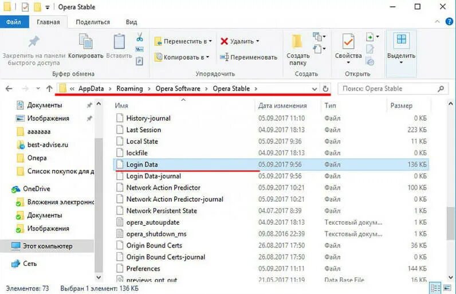The width and height of the screenshot is (456, 294).
Task: Open the Опера folder in sidebar
Action: point(32,158)
